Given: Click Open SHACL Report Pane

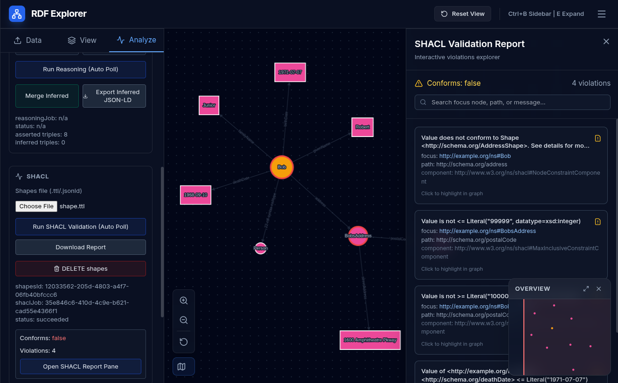Looking at the screenshot, I should [80, 366].
